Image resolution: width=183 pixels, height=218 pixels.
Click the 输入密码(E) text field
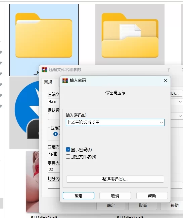(x=115, y=123)
